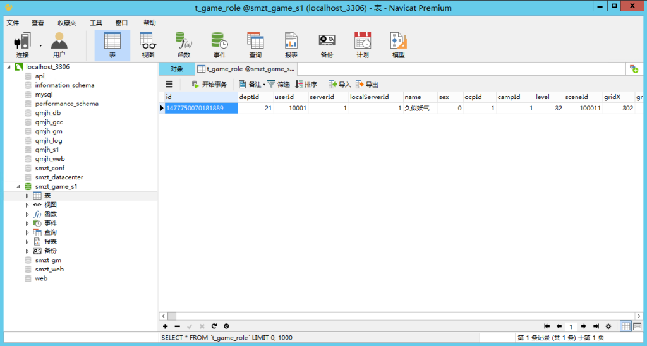Expand the 事件 (events) tree node
This screenshot has height=346, width=647.
[x=27, y=223]
